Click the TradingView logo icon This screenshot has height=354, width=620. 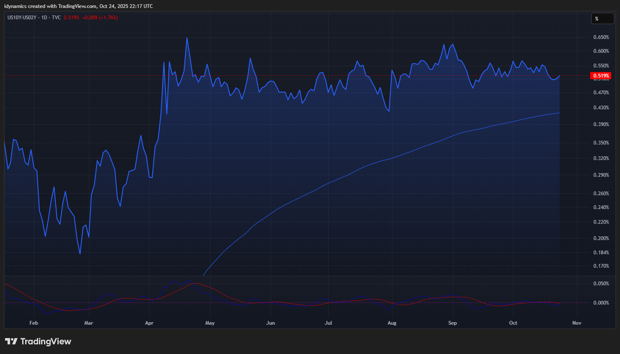(11, 341)
